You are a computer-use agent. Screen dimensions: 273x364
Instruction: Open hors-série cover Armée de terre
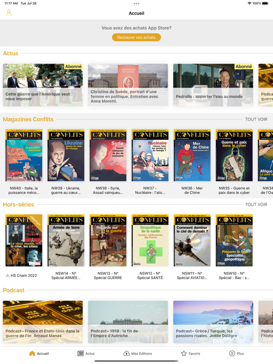pos(66,240)
